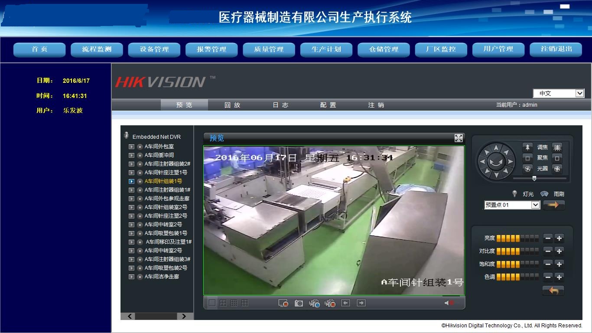Screen dimensions: 592x333
Task: Click the 报警管理 navigation button
Action: (x=211, y=49)
